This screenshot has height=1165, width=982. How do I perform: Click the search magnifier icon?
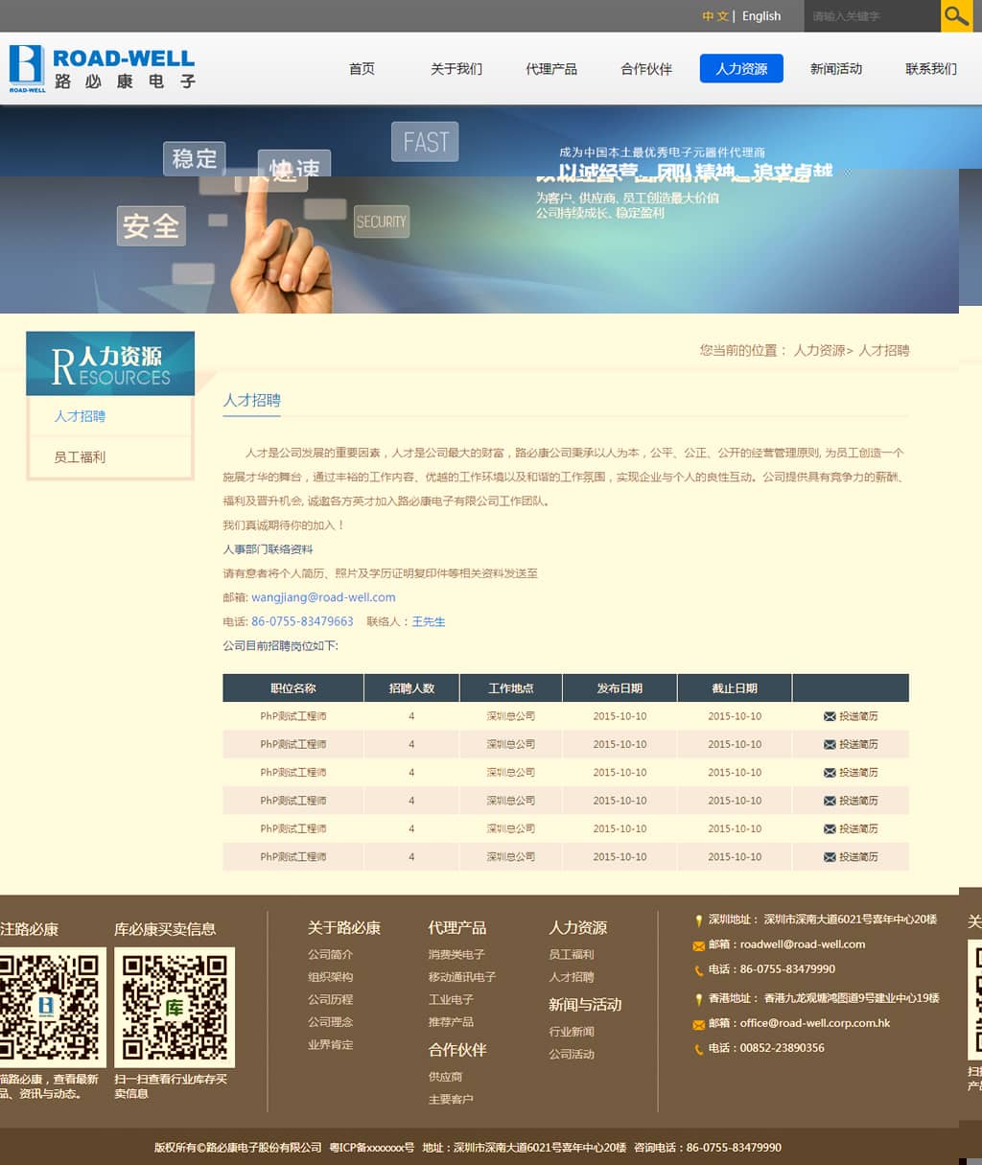click(956, 16)
